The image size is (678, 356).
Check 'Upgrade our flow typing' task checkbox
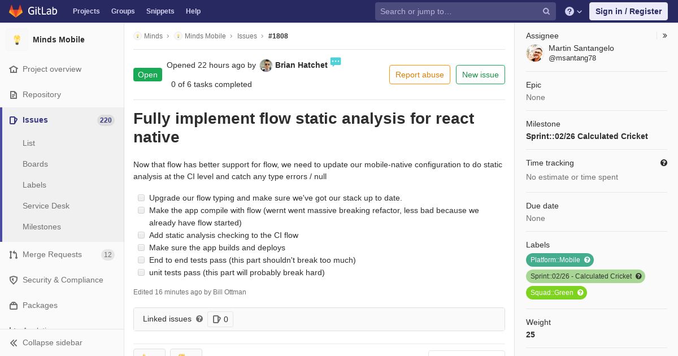(141, 198)
